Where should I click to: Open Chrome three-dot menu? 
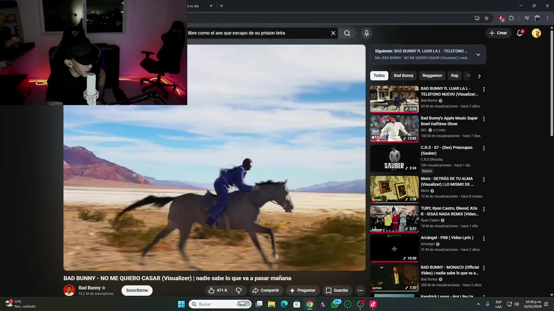548,18
